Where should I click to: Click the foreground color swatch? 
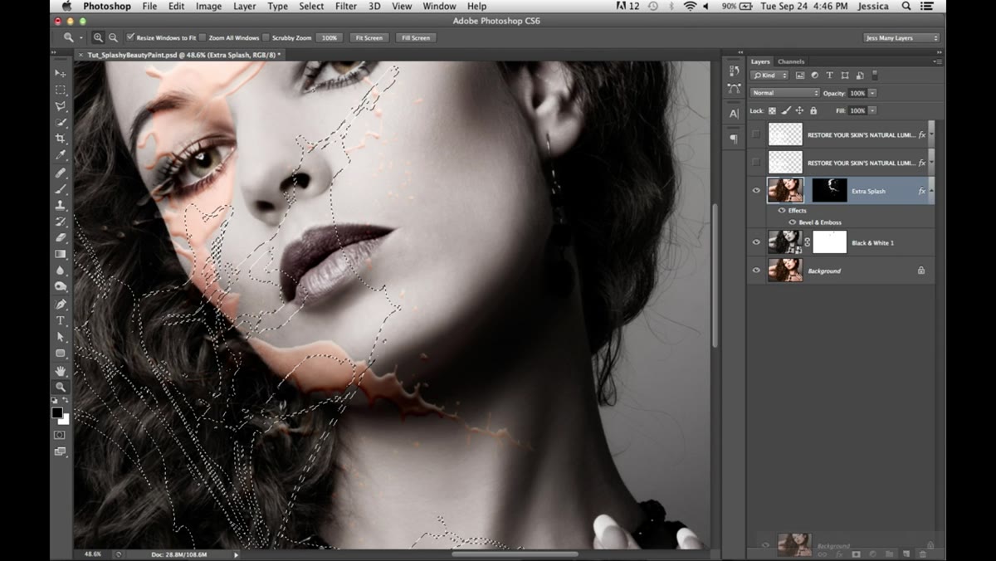[x=57, y=412]
